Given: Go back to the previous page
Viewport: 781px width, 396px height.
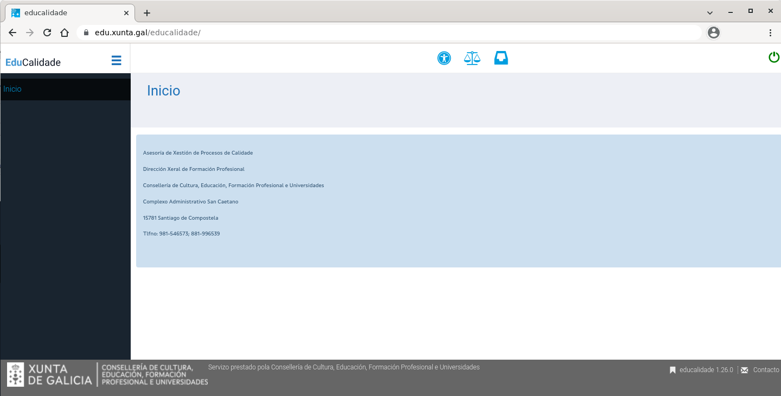Looking at the screenshot, I should [12, 33].
